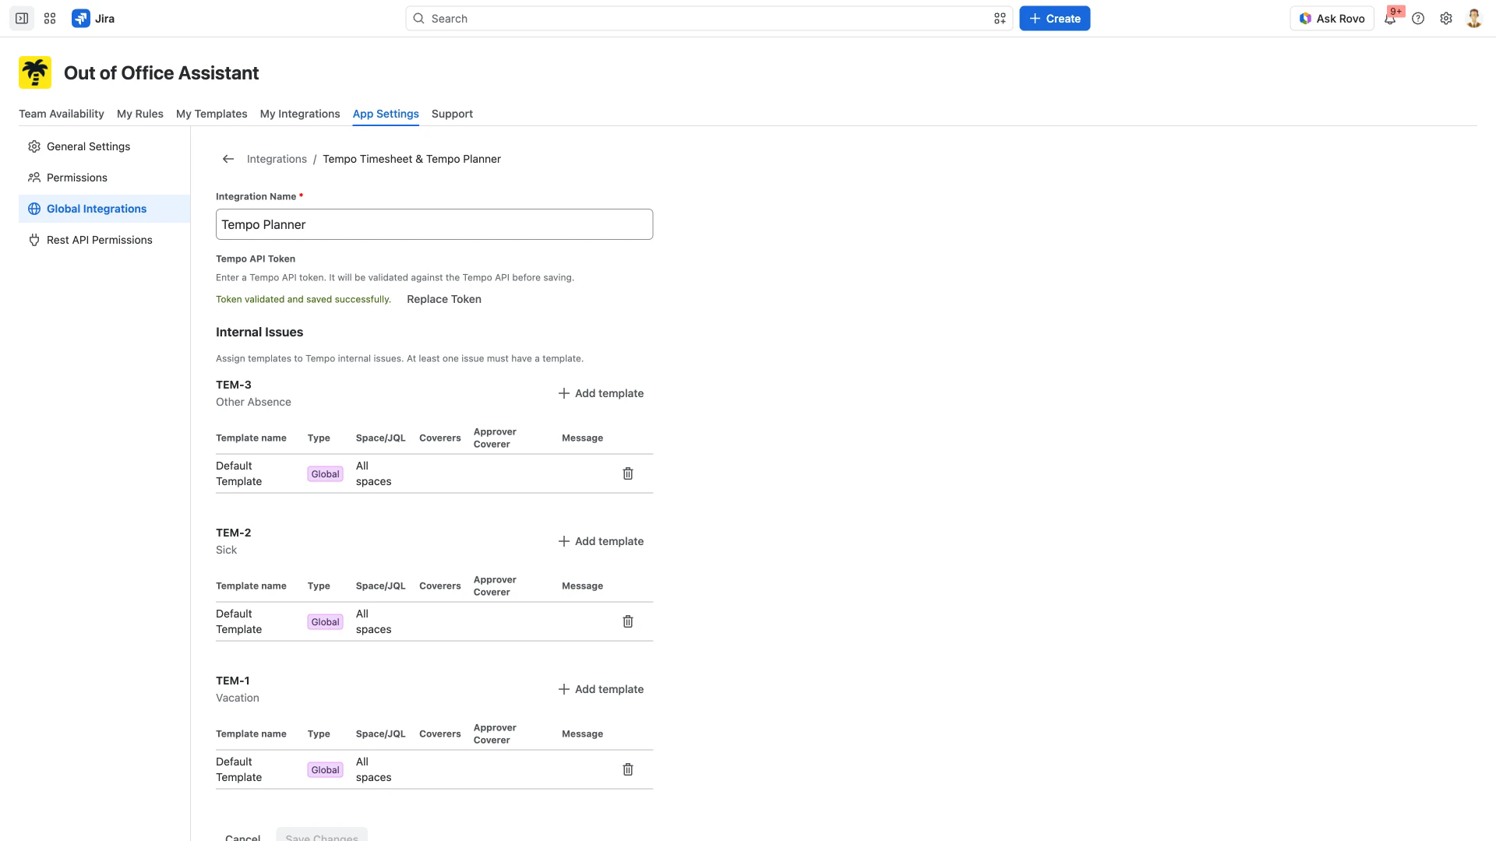Click 'Token validated and saved successfully.' text
The image size is (1496, 841).
pos(303,299)
